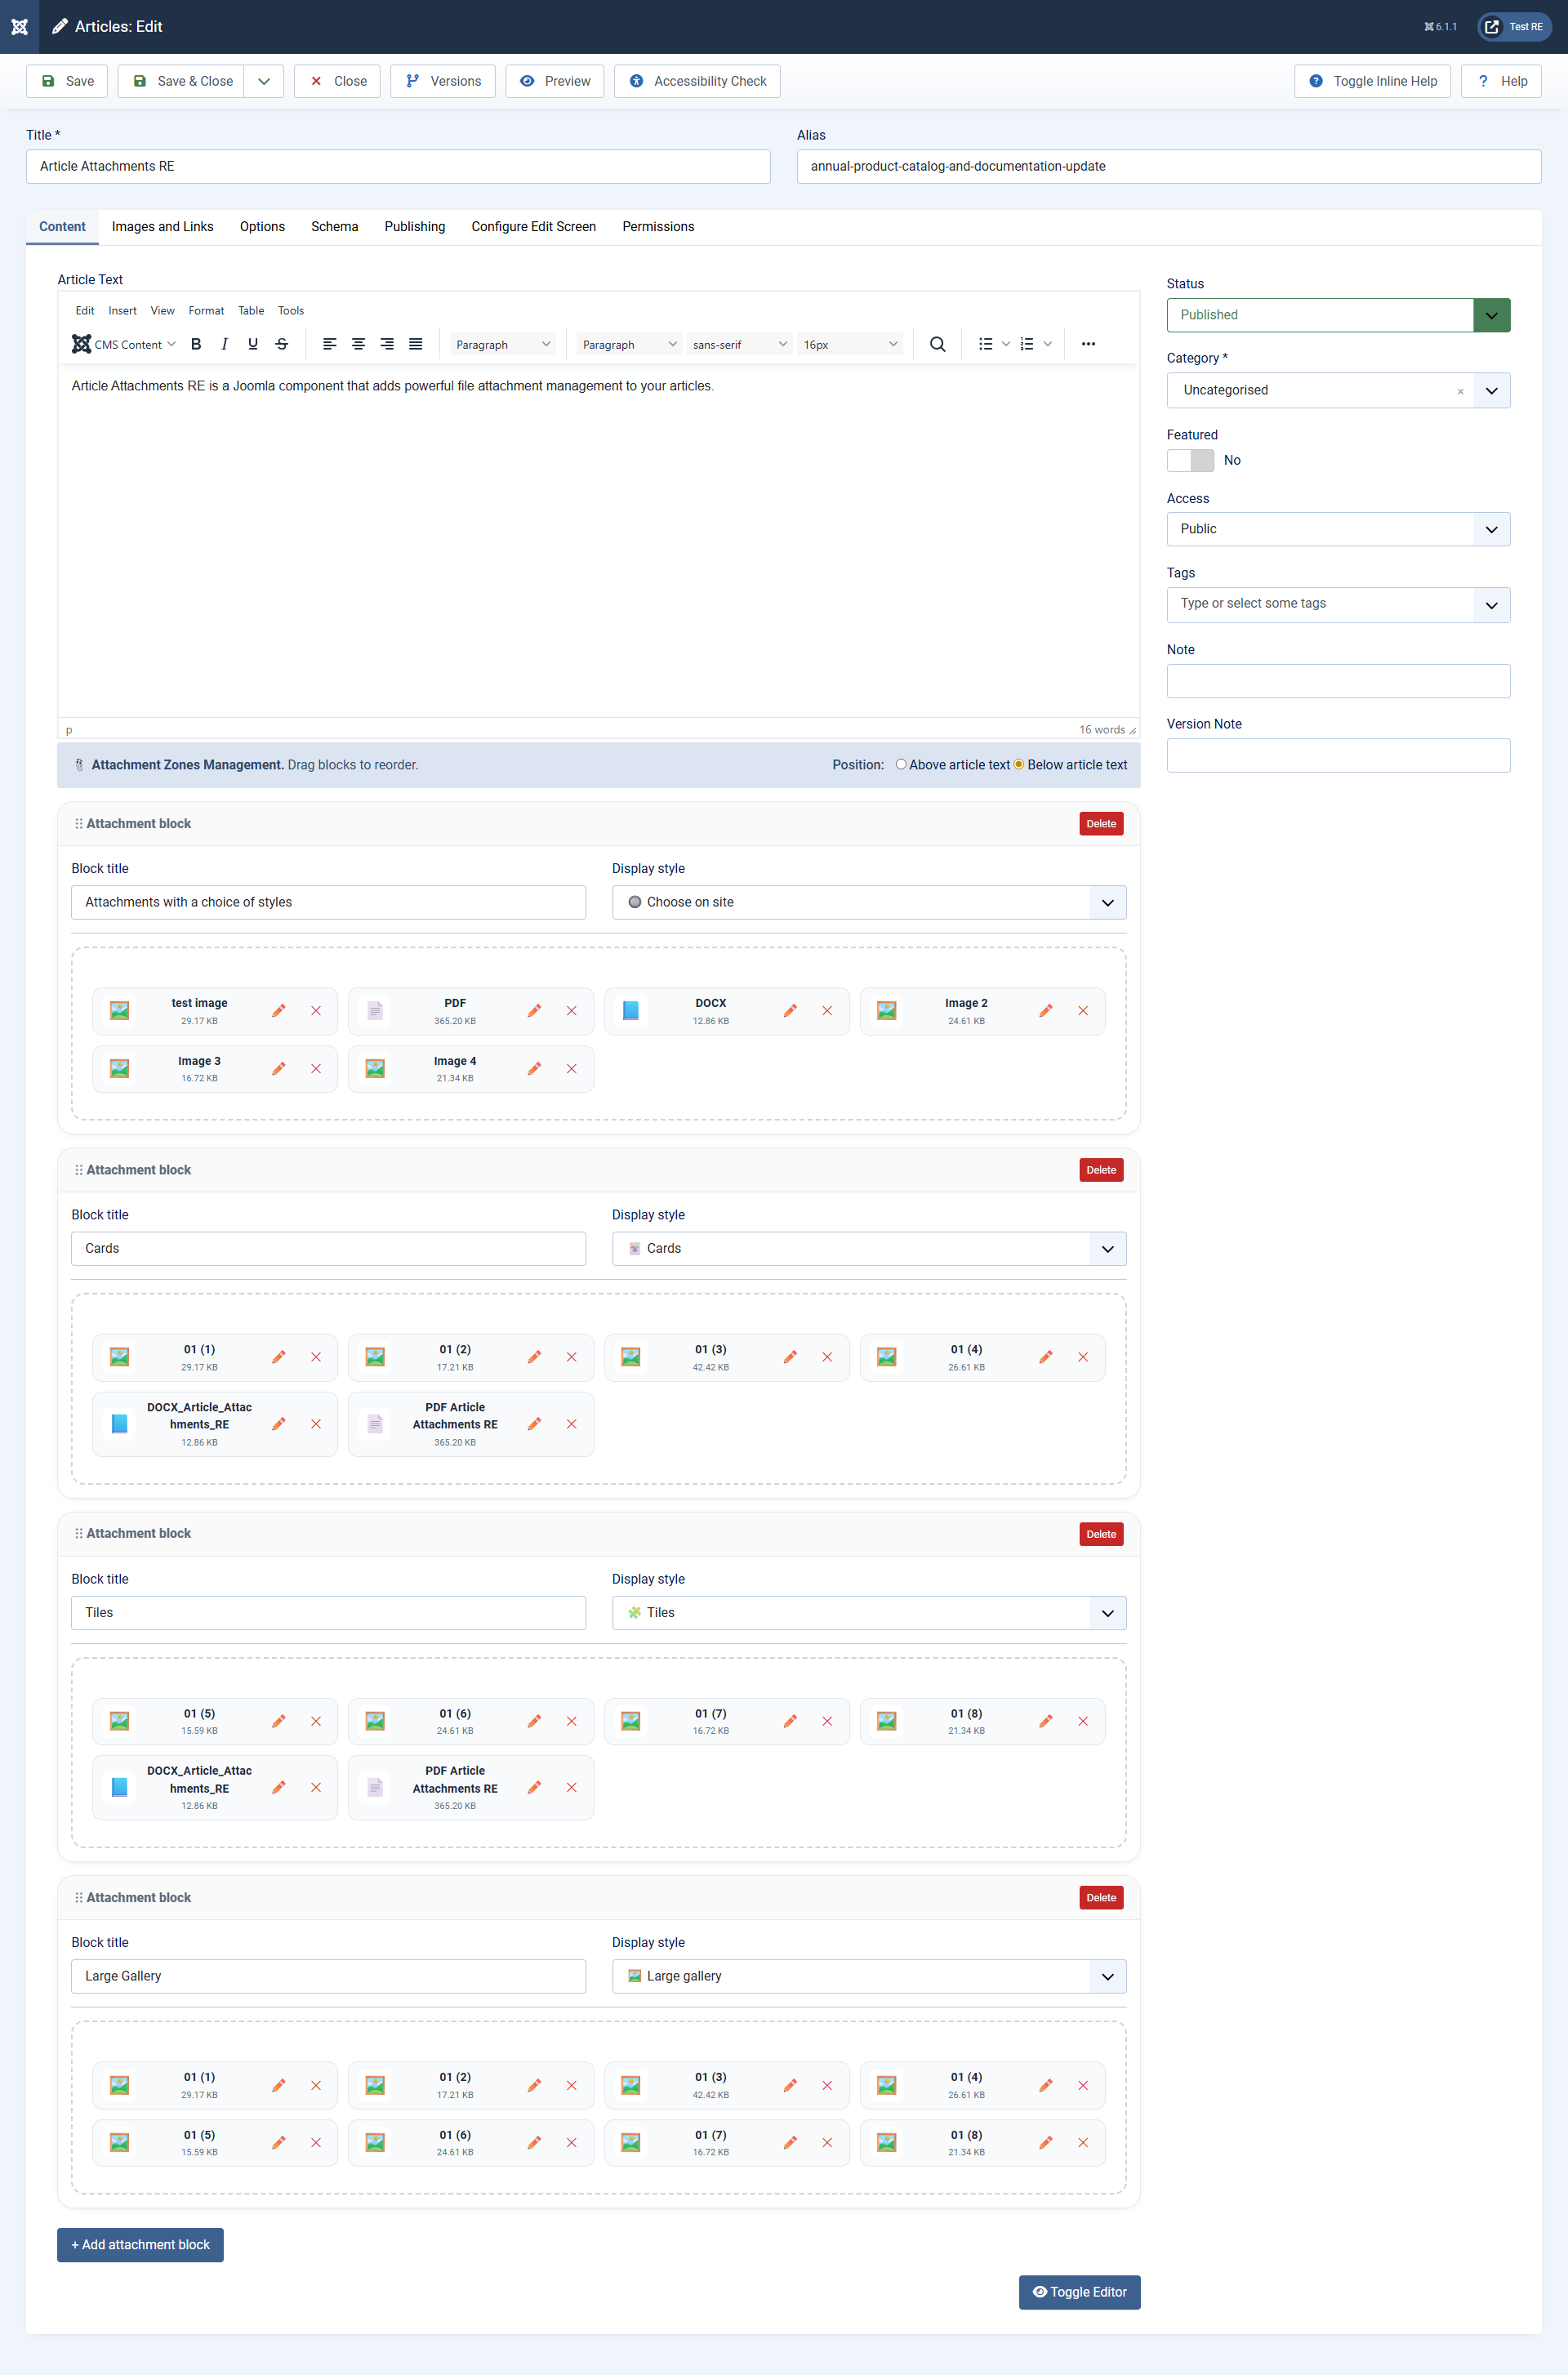The width and height of the screenshot is (1568, 2375).
Task: Click '+ Add attachment block' button
Action: 140,2245
